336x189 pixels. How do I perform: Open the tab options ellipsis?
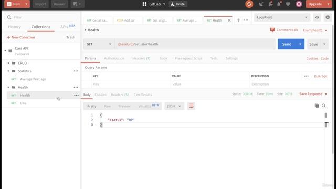tap(246, 20)
